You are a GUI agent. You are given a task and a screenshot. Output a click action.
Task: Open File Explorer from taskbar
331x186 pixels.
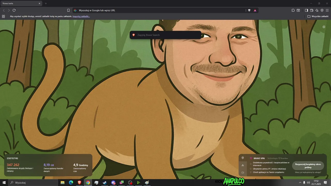point(63,183)
